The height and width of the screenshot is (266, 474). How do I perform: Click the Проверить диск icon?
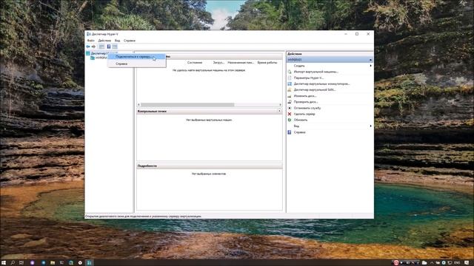[x=290, y=102]
